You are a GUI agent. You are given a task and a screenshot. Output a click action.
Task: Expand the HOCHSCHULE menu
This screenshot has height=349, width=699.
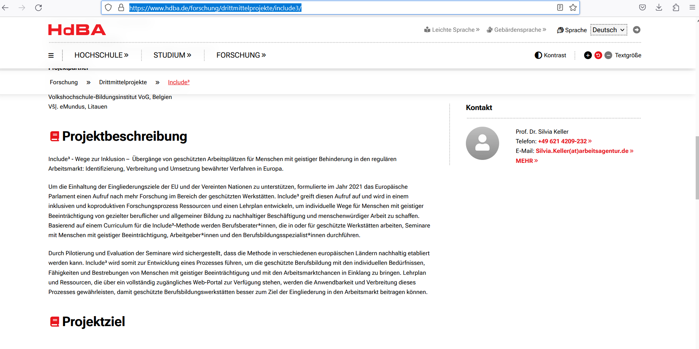[101, 55]
